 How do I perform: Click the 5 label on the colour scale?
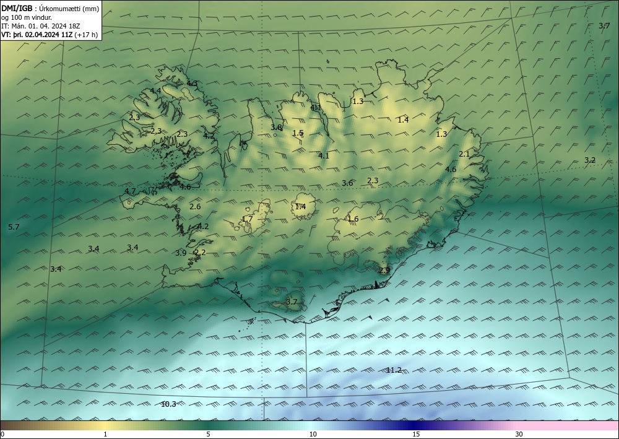pyautogui.click(x=208, y=435)
